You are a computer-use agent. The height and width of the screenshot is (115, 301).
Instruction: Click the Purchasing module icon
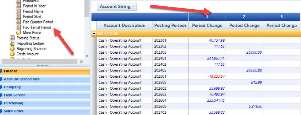coord(1,103)
